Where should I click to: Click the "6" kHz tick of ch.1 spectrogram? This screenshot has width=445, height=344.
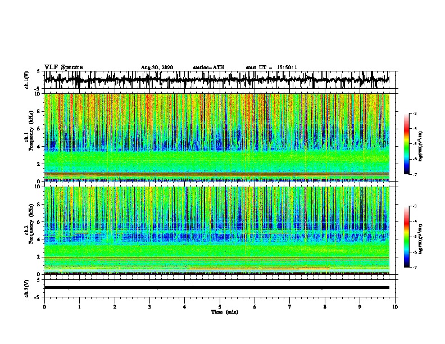point(39,129)
